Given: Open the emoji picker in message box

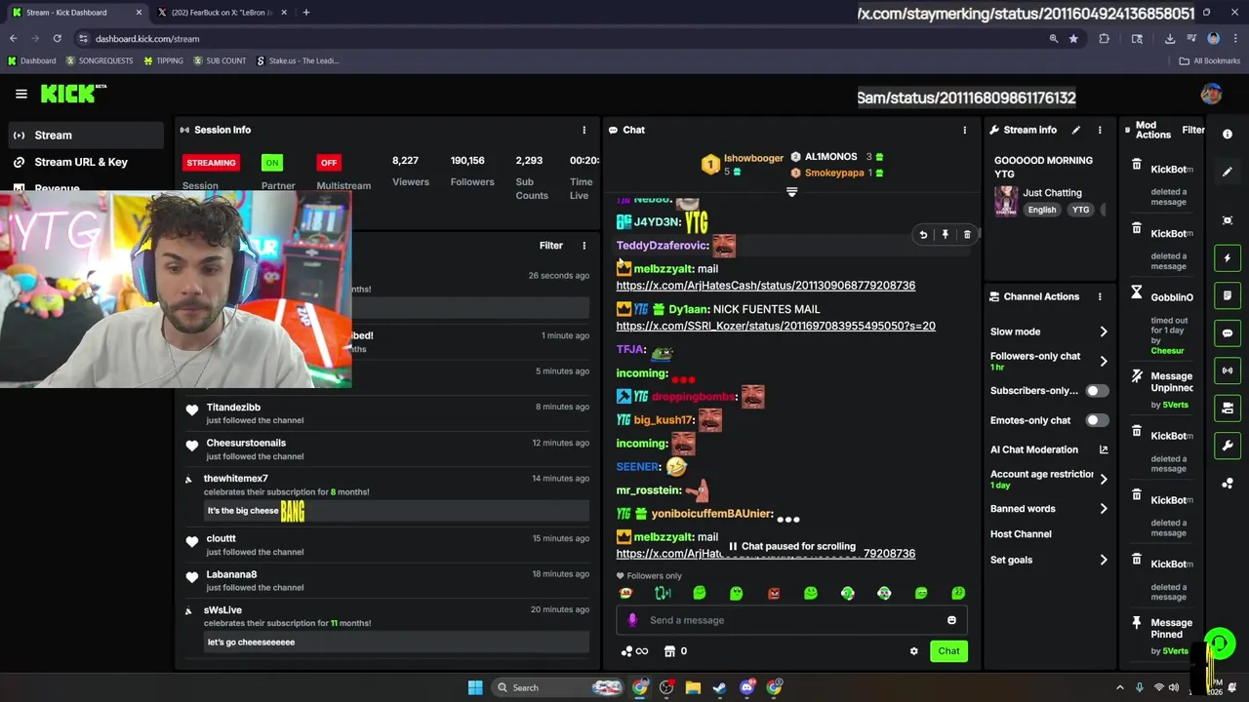Looking at the screenshot, I should click(x=951, y=620).
